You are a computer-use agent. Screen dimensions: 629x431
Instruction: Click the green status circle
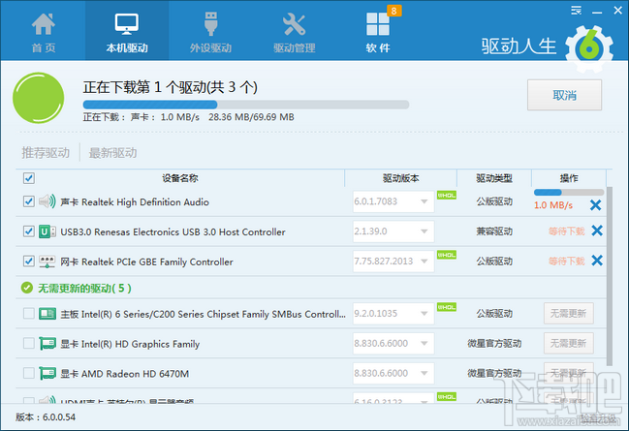[39, 98]
